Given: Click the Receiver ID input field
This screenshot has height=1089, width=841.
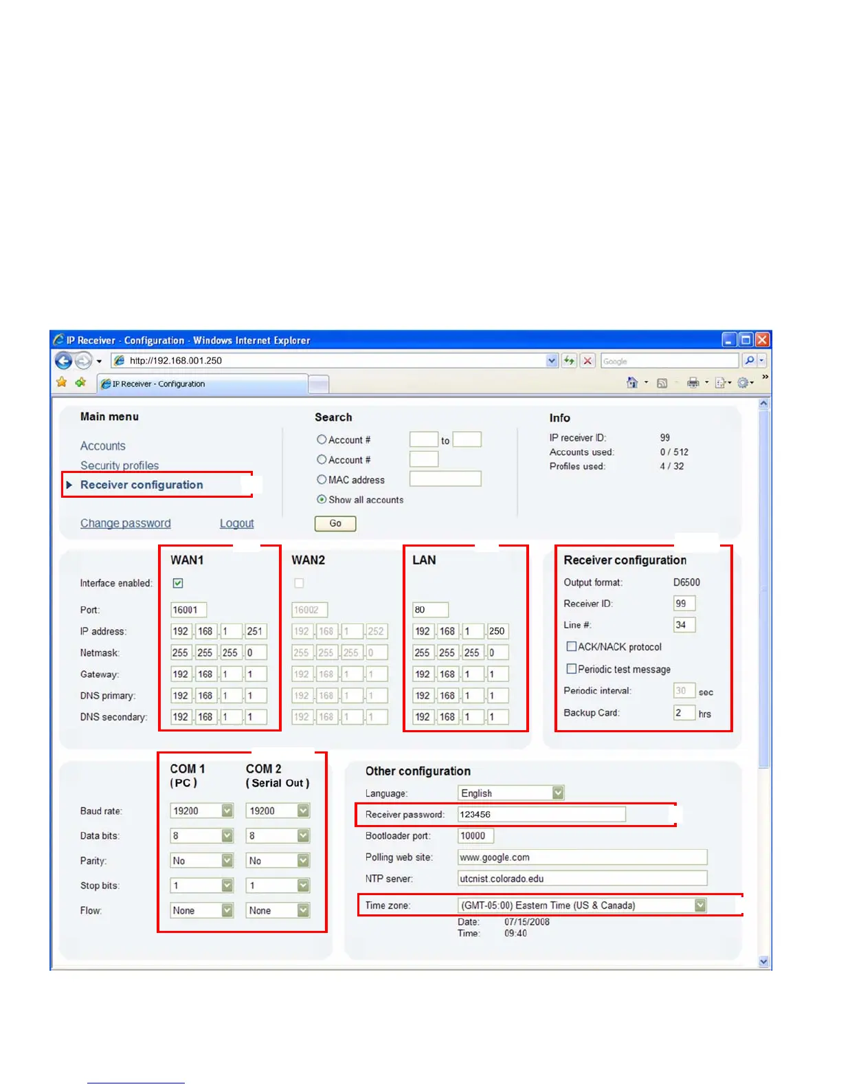Looking at the screenshot, I should pyautogui.click(x=685, y=604).
